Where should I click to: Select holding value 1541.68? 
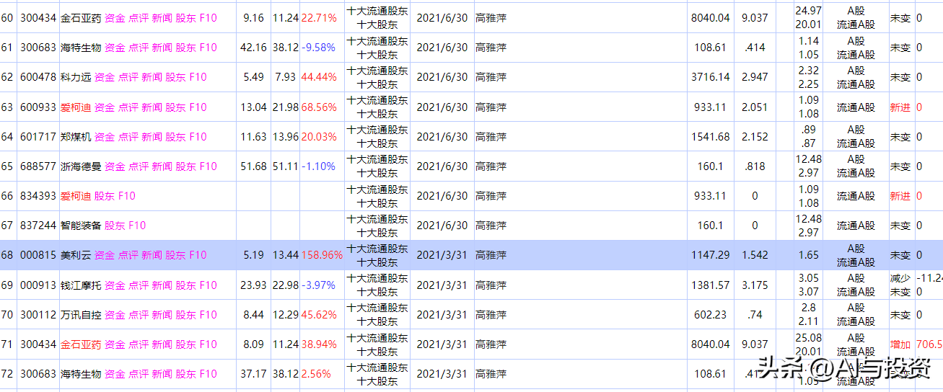[710, 136]
